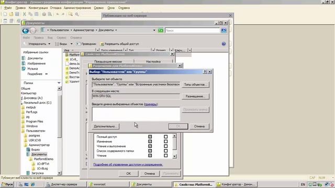Screen dimensions: 335x188
Task: Click the Типы объектов... button
Action: pos(195,85)
